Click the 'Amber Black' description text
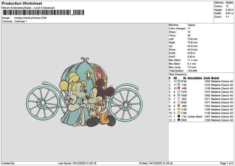This screenshot has height=166, width=235. [x=195, y=117]
